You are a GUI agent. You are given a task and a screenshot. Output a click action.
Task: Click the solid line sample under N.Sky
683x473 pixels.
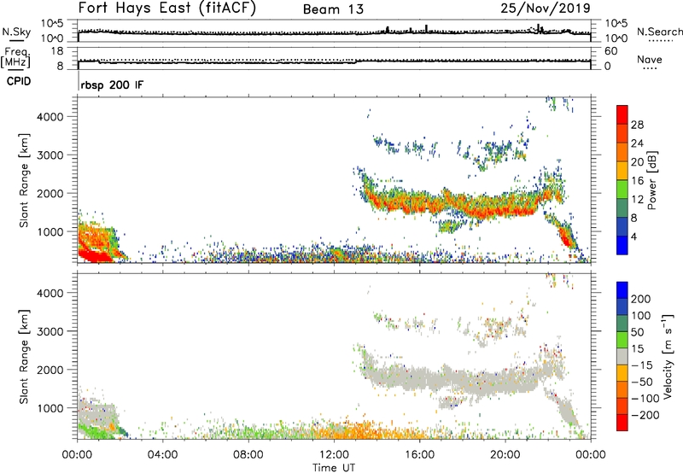[16, 40]
